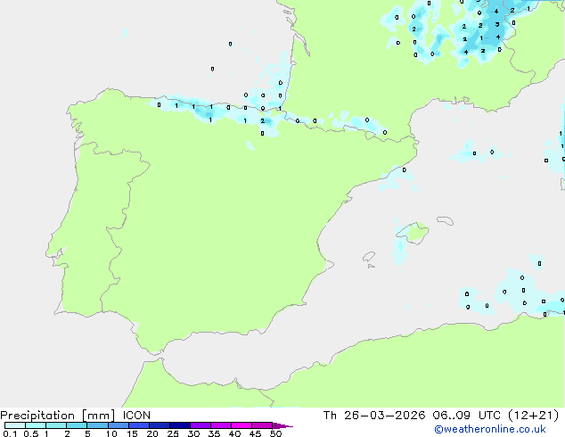Click the "(12+21)" forecast run text
This screenshot has width=565, height=437.
coord(533,416)
